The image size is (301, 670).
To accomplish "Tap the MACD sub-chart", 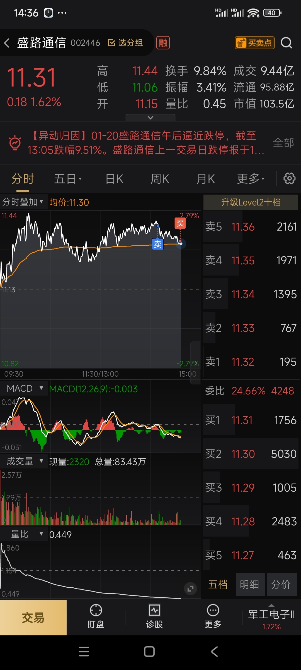I will point(100,424).
